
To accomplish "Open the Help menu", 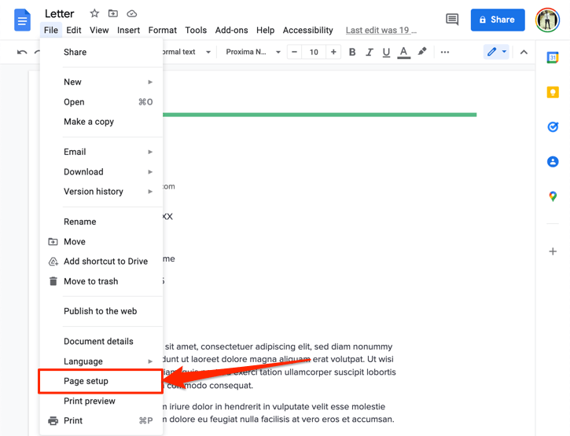I will 266,30.
